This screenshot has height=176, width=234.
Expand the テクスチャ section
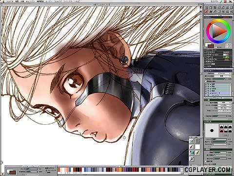coord(205,52)
